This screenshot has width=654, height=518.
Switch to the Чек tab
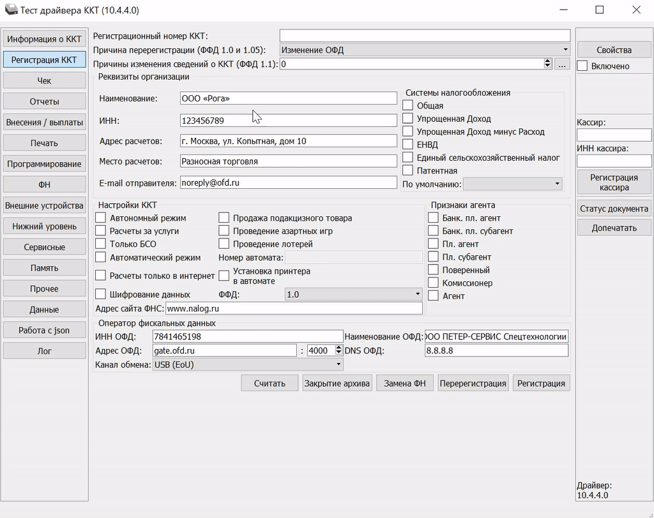tap(44, 81)
